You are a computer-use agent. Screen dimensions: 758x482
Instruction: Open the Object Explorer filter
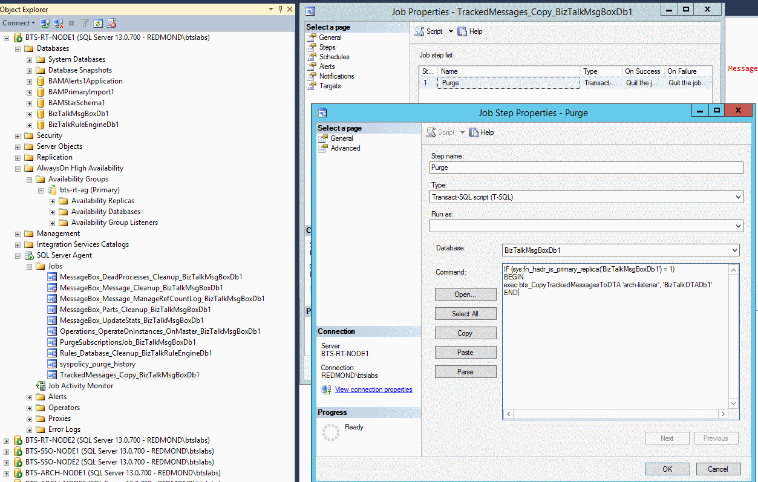85,22
